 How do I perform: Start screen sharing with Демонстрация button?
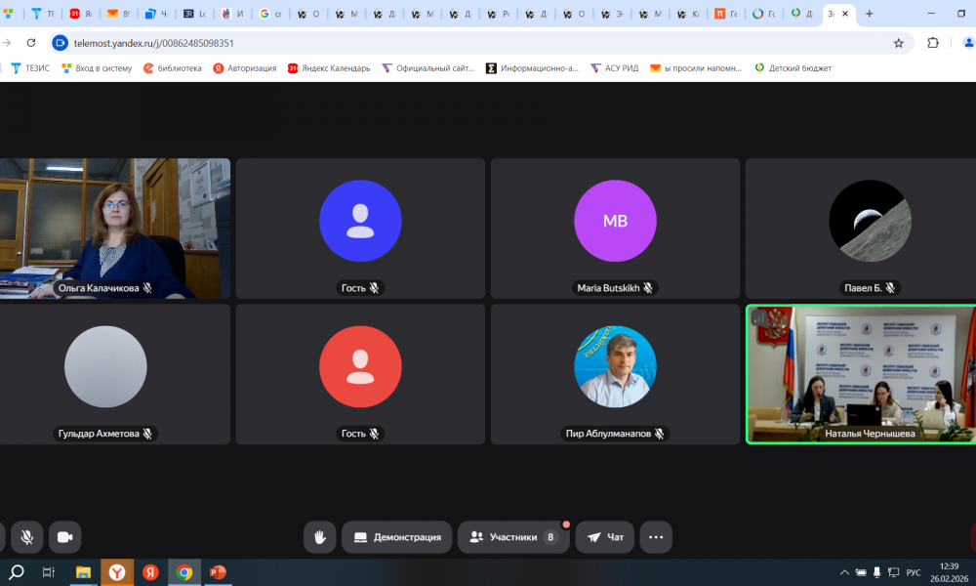pyautogui.click(x=396, y=537)
